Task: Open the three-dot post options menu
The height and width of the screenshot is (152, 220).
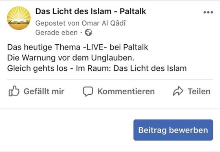Action: click(x=208, y=13)
